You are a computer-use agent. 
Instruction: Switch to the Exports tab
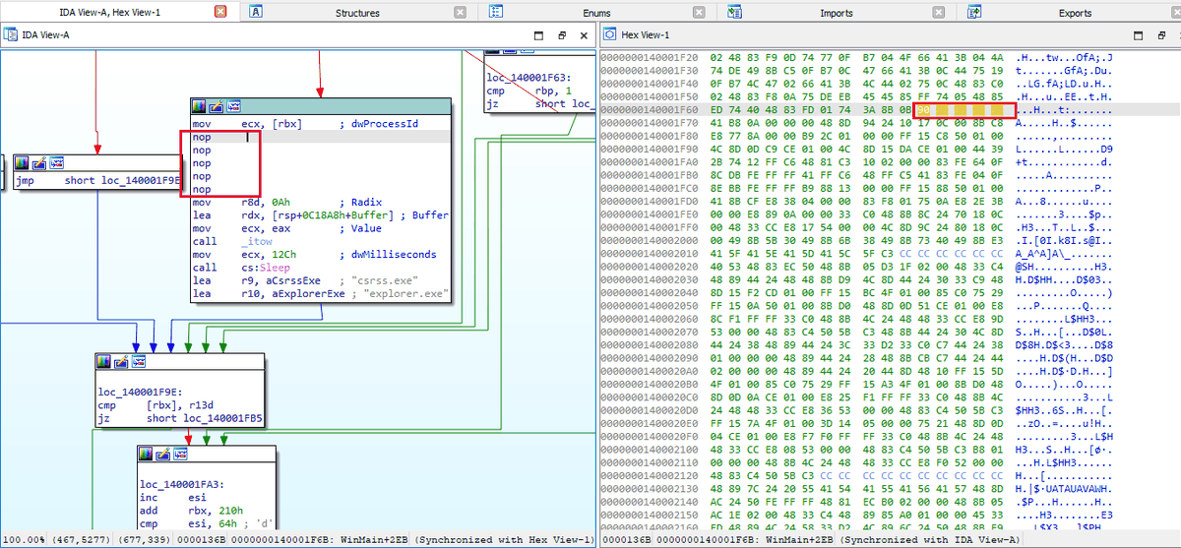click(1074, 13)
